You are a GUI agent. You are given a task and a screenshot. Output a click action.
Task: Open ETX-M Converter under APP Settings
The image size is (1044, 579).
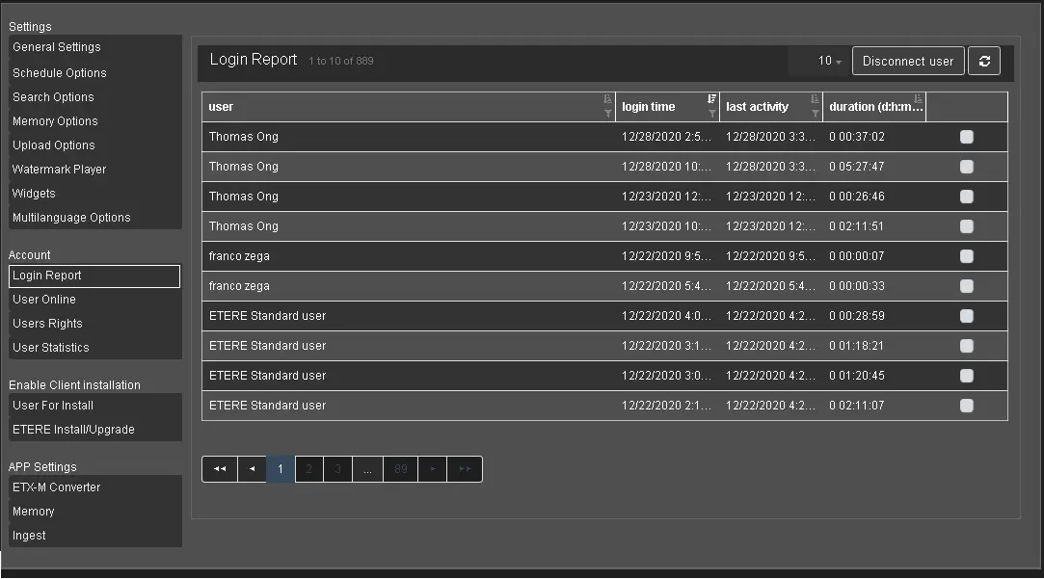(x=56, y=487)
